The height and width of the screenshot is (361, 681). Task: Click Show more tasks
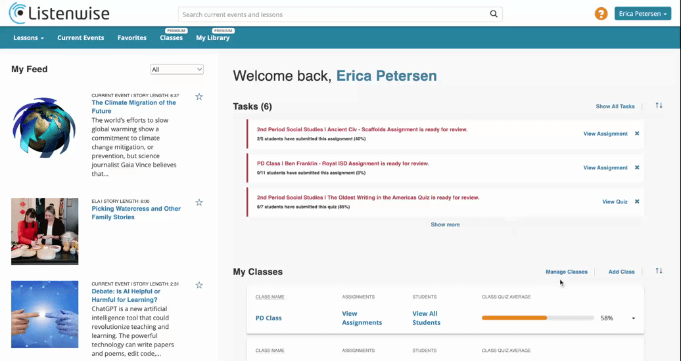(445, 224)
